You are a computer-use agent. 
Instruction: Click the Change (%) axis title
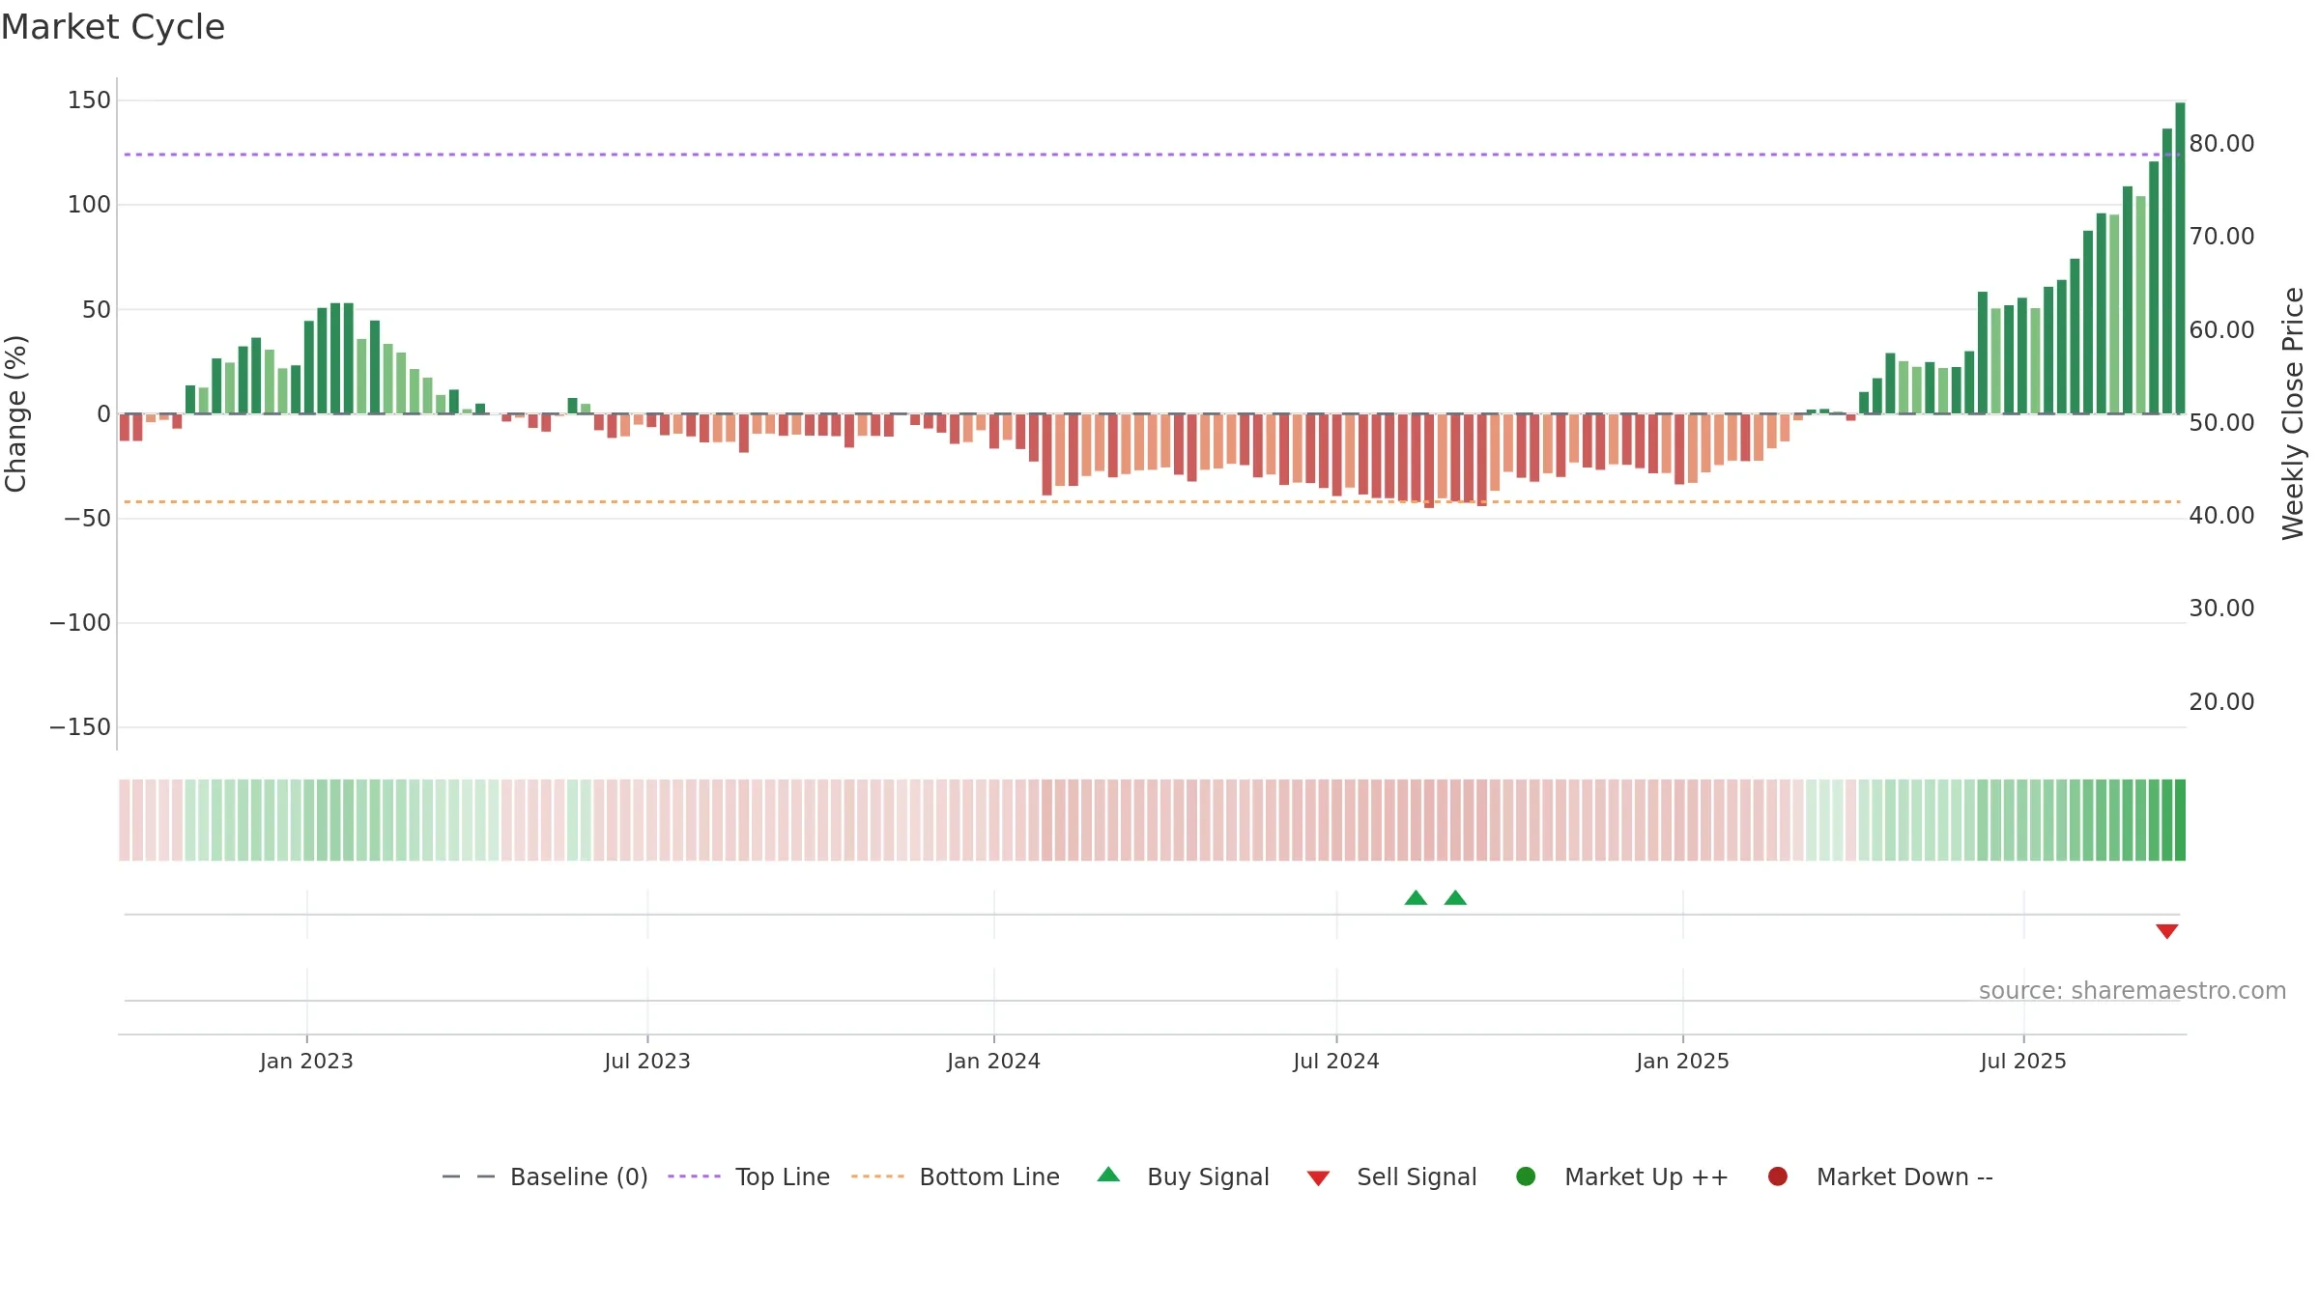click(15, 413)
